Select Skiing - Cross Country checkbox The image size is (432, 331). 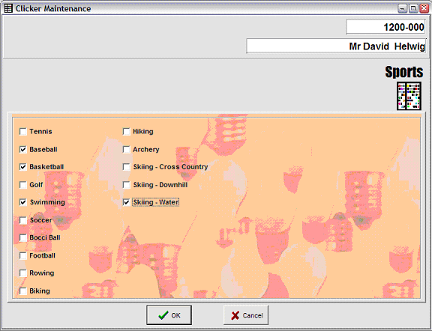coord(127,167)
